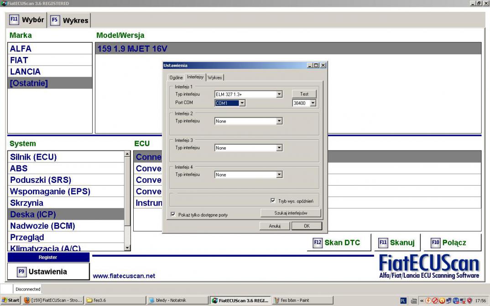Select Przegląd in the System list

click(x=66, y=237)
